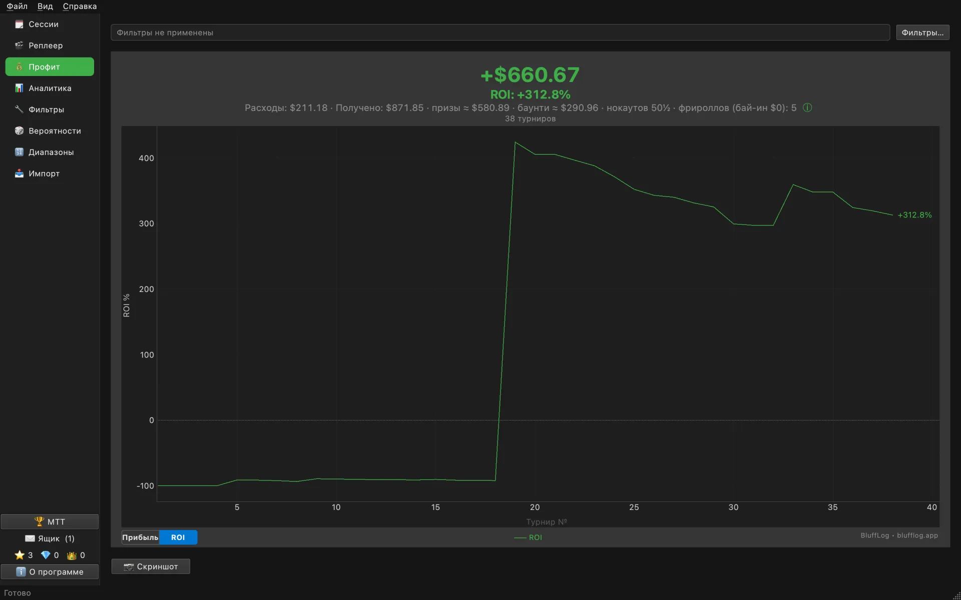Viewport: 961px width, 600px height.
Task: Click the +$660.67 profit total
Action: click(x=530, y=75)
